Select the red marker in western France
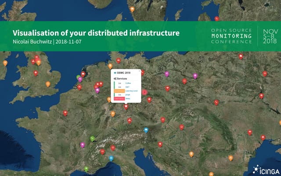Viewport: 281px width, 176px height. pyautogui.click(x=65, y=113)
